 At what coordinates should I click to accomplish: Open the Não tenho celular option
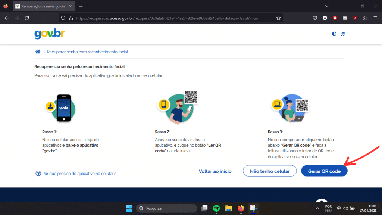point(270,171)
